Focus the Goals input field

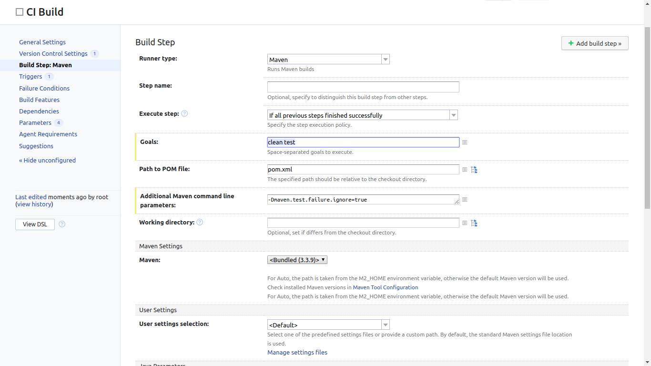(363, 142)
